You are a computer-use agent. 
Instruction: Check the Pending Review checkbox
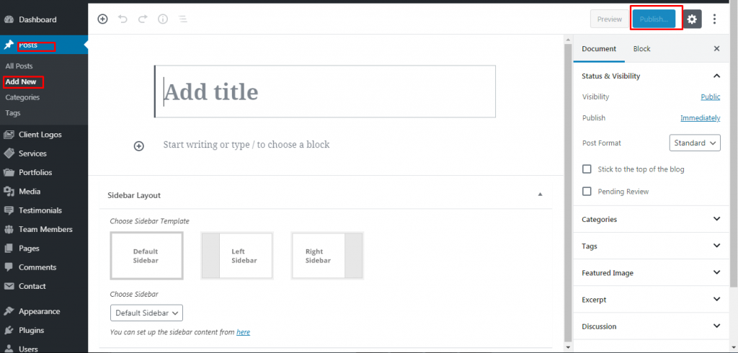coord(587,192)
